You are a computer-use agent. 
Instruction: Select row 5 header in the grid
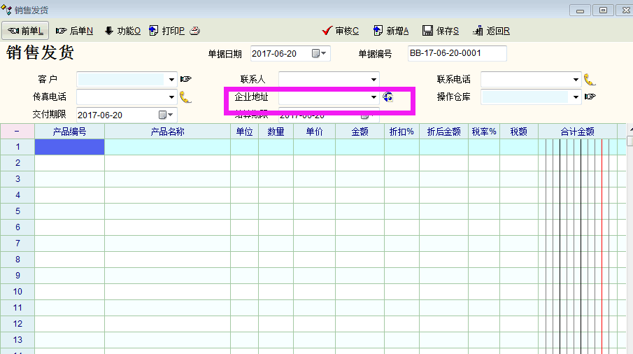point(17,211)
